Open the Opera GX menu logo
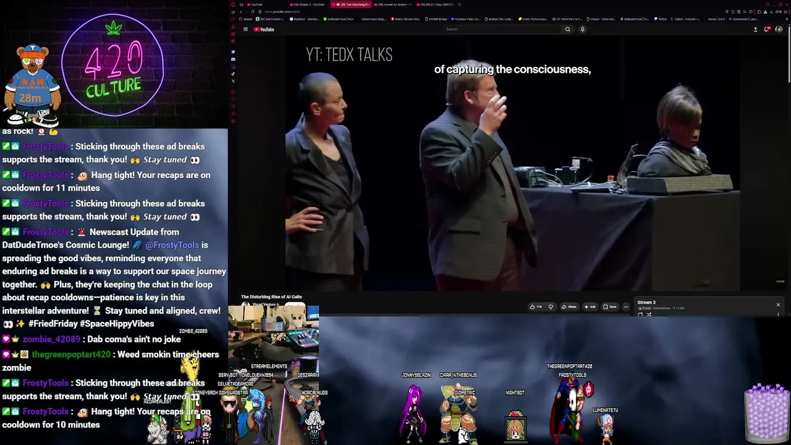Viewport: 791px width, 445px height. pos(233,4)
